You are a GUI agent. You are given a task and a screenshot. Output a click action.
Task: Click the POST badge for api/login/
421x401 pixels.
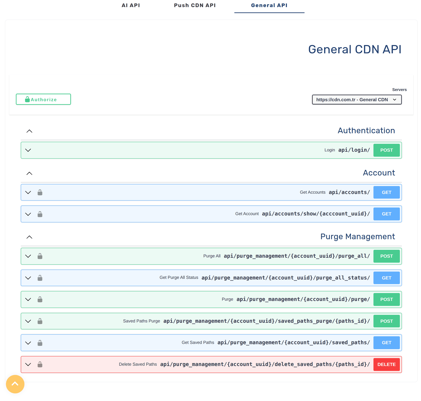point(387,150)
